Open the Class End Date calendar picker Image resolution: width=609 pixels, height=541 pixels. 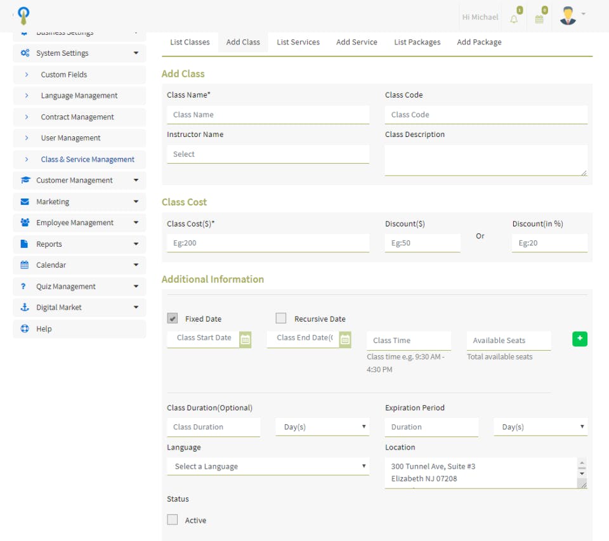point(345,339)
